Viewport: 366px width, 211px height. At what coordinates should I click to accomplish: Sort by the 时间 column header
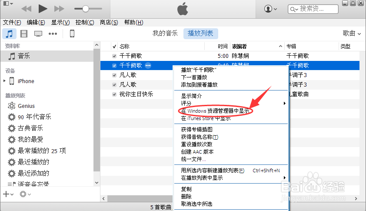(223, 47)
